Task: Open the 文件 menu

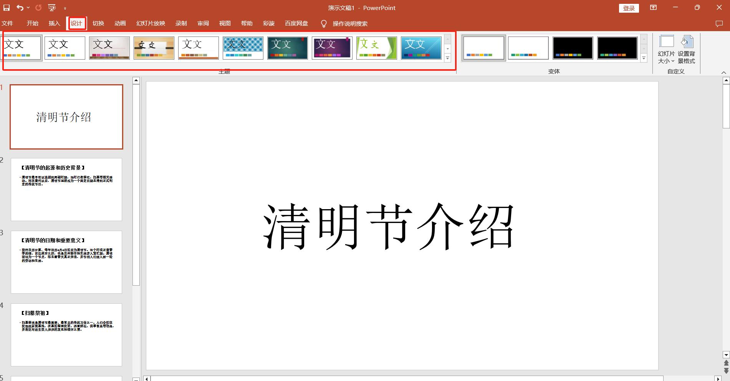Action: pyautogui.click(x=8, y=23)
